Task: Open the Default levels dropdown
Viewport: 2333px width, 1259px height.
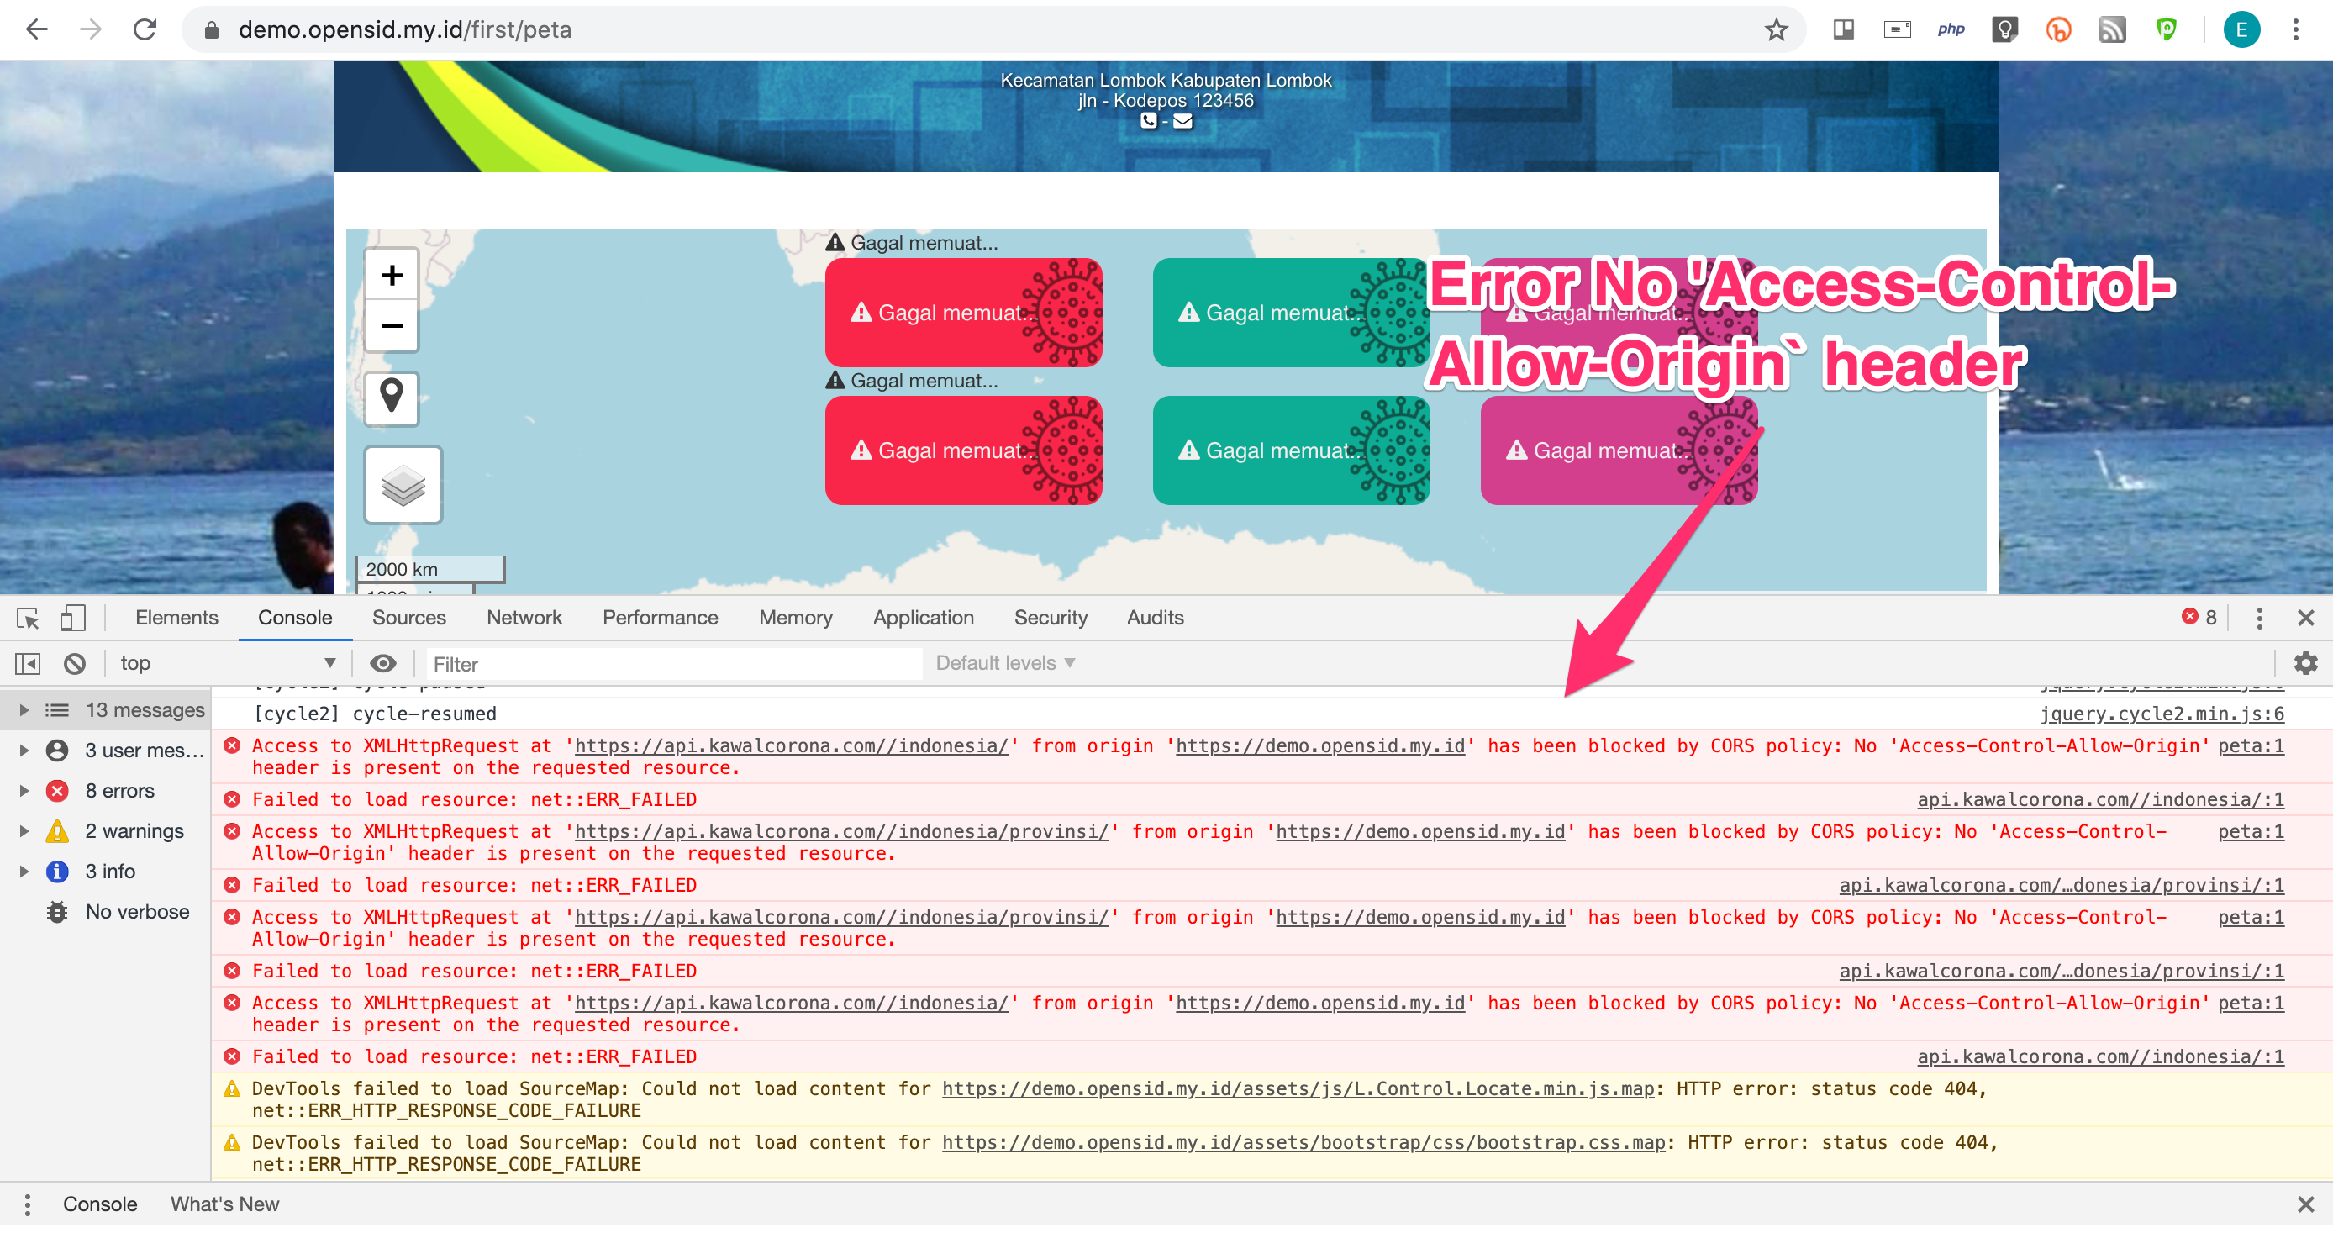Action: (1003, 663)
